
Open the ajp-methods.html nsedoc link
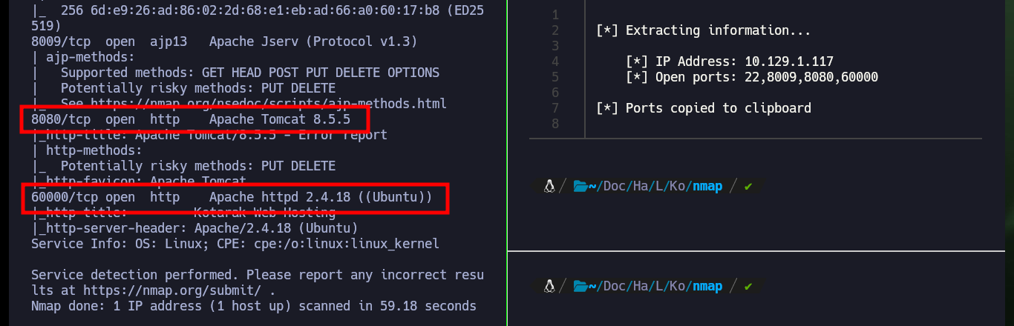[x=244, y=103]
